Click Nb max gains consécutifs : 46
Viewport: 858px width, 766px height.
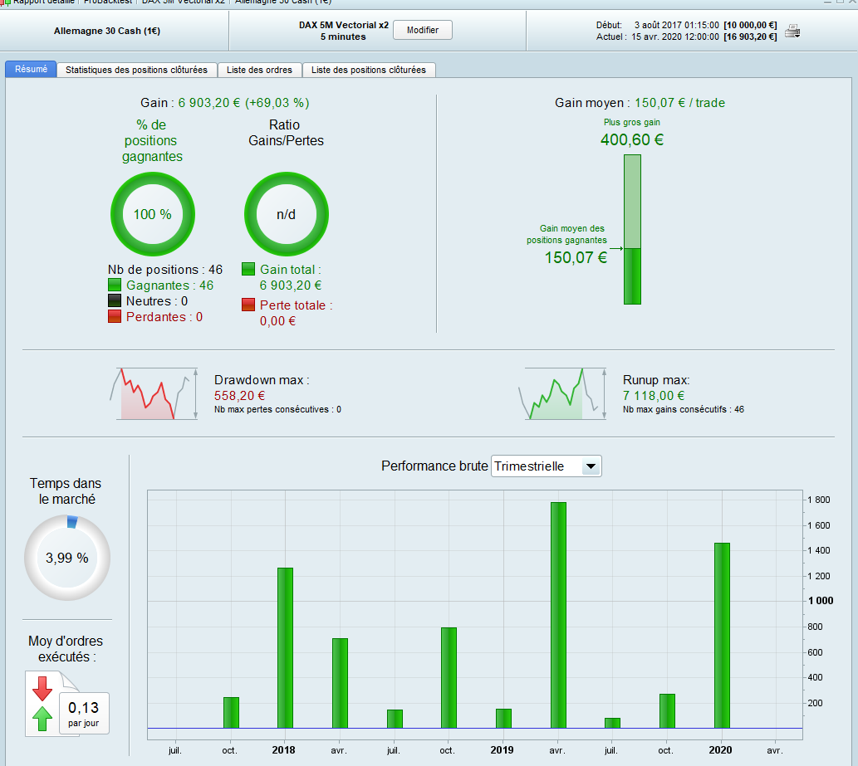(684, 409)
